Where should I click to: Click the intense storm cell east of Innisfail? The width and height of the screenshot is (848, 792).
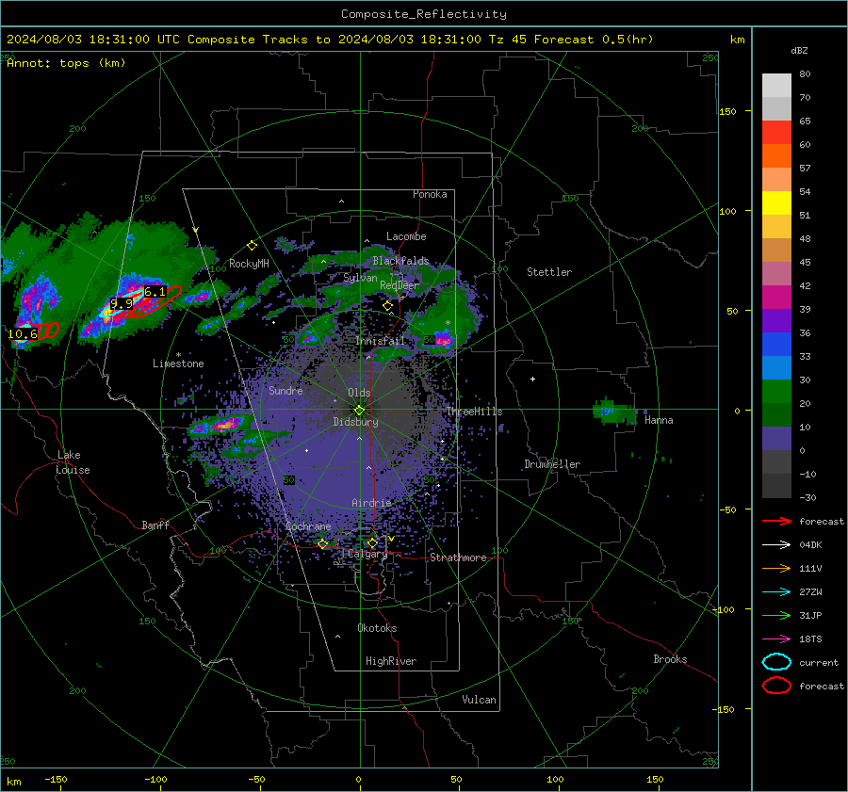click(x=444, y=340)
